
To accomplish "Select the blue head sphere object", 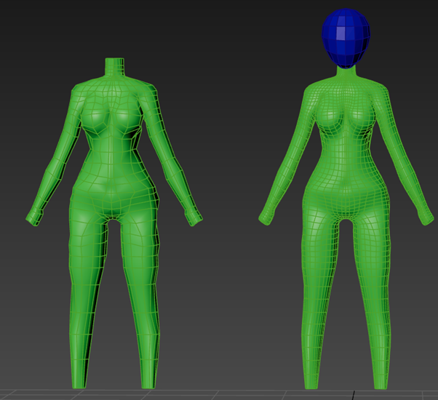I will 348,36.
